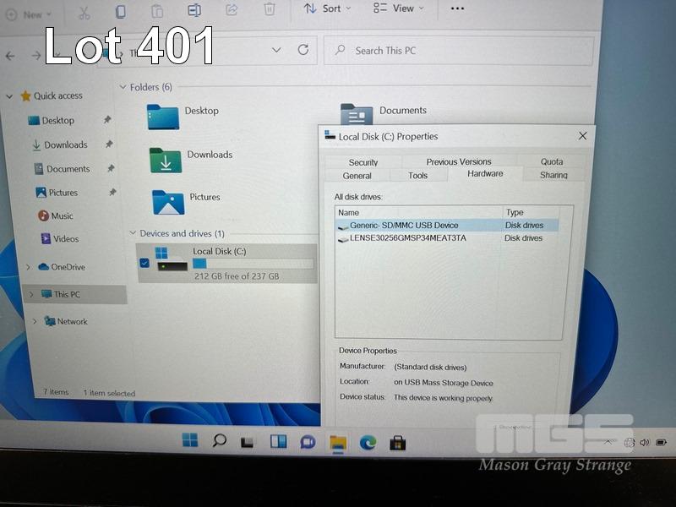The image size is (676, 507).
Task: Switch to the Tools tab
Action: coord(417,176)
